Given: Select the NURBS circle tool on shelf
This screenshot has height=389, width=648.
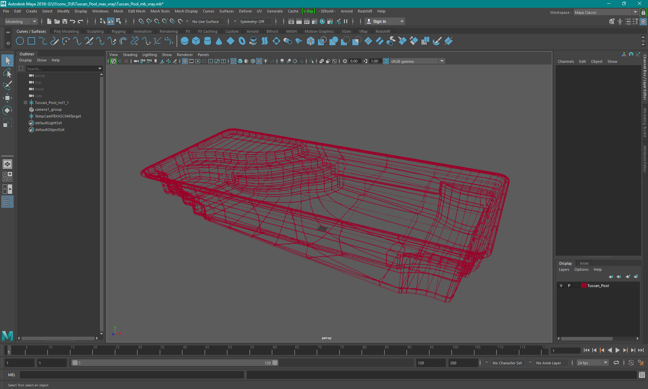Looking at the screenshot, I should (x=20, y=41).
